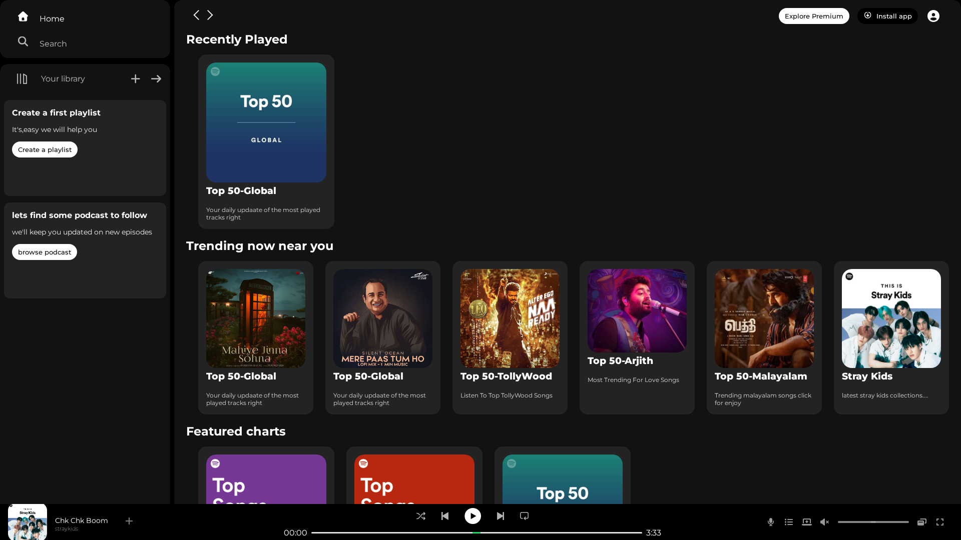Skip to the next track
The height and width of the screenshot is (540, 961).
click(x=500, y=516)
